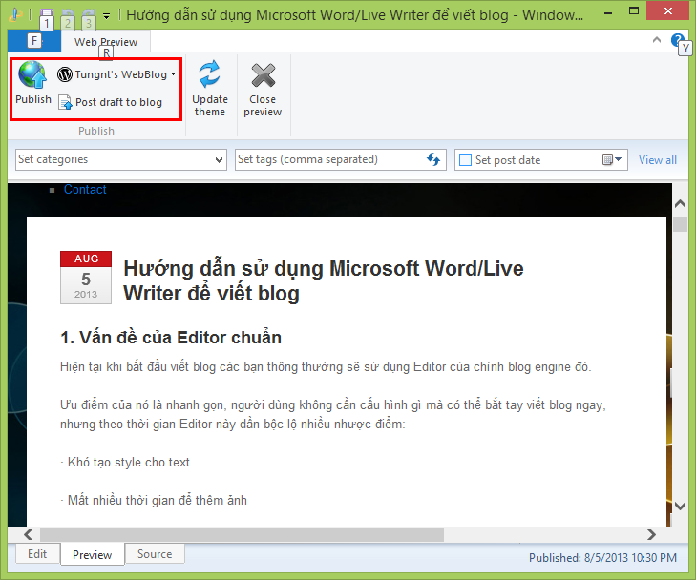The width and height of the screenshot is (696, 580).
Task: Click the vertical scrollbar down arrow
Action: [x=680, y=506]
